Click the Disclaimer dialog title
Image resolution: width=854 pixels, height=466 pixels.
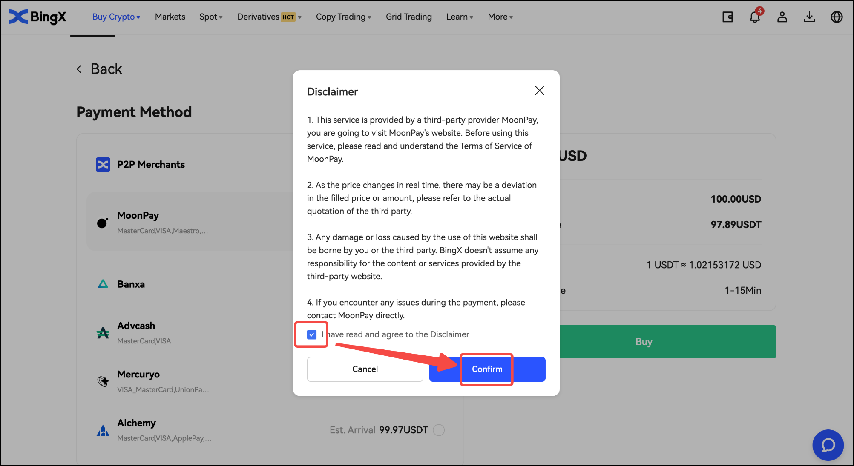pyautogui.click(x=332, y=92)
